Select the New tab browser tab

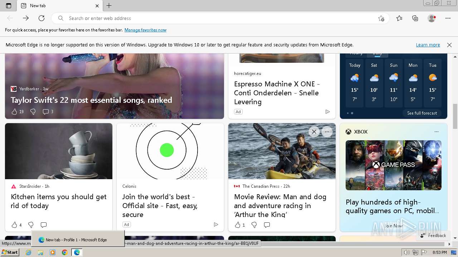(60, 6)
